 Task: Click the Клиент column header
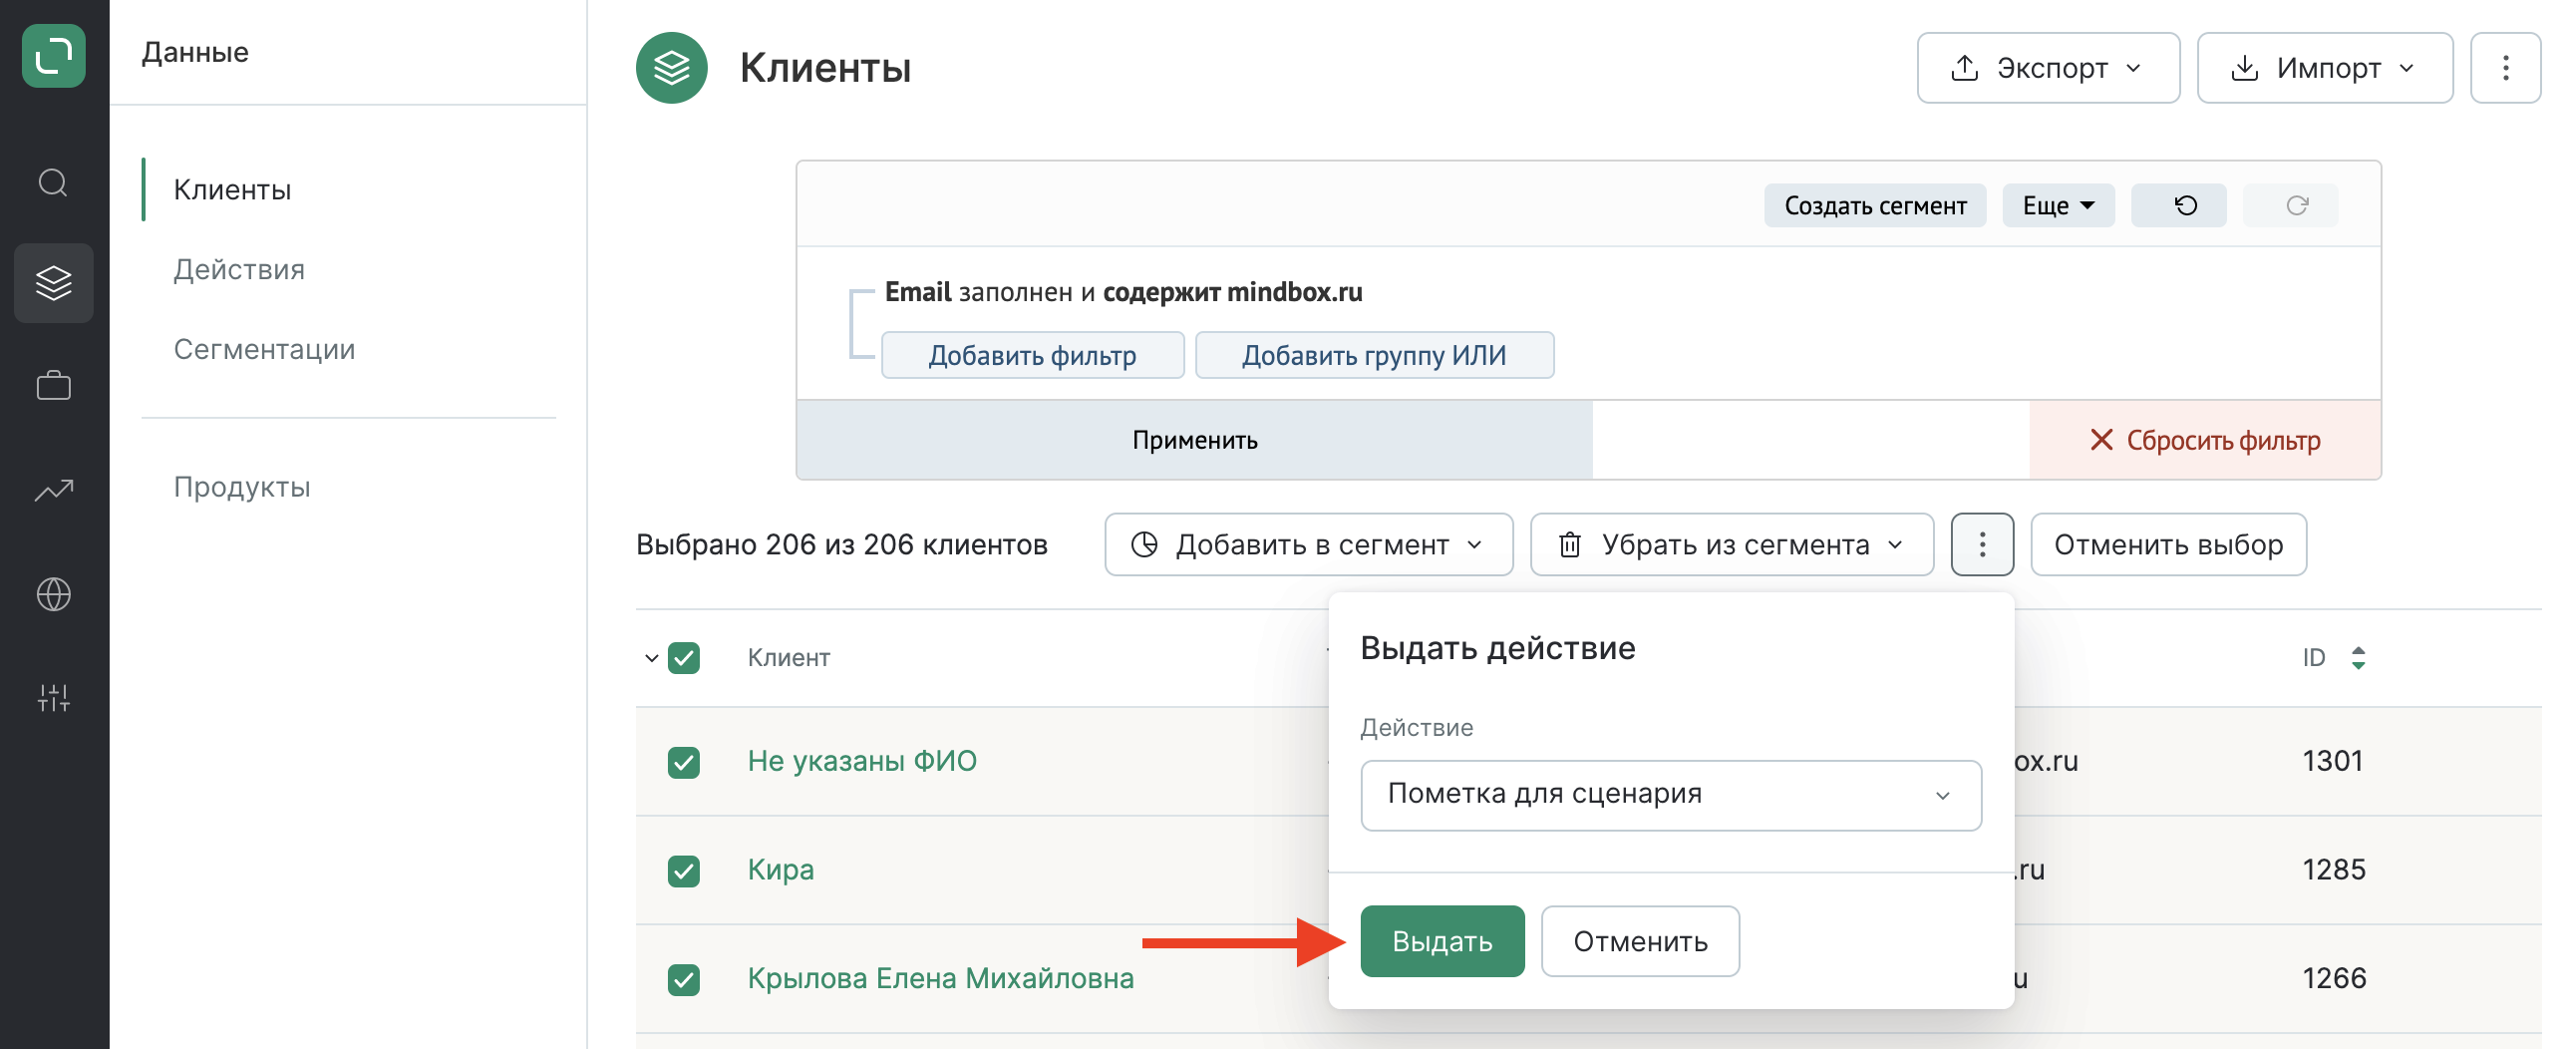point(789,658)
